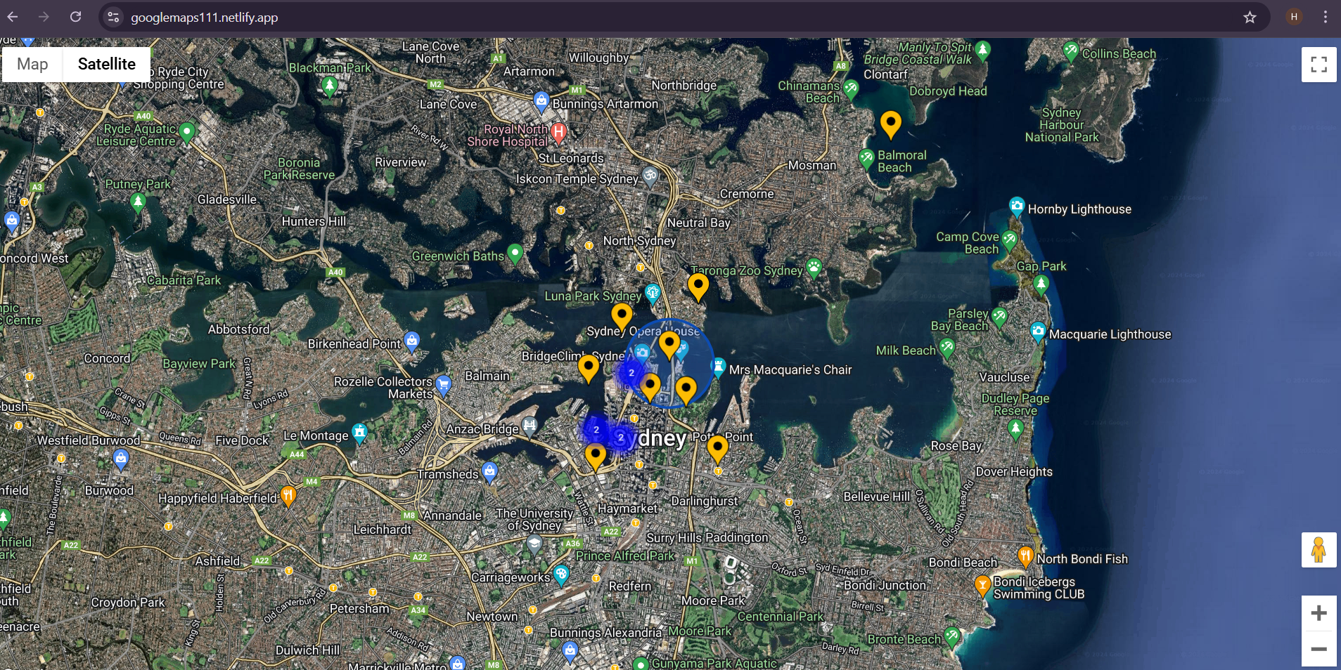Screen dimensions: 1341x670
Task: Go back to the previous page
Action: click(x=13, y=17)
